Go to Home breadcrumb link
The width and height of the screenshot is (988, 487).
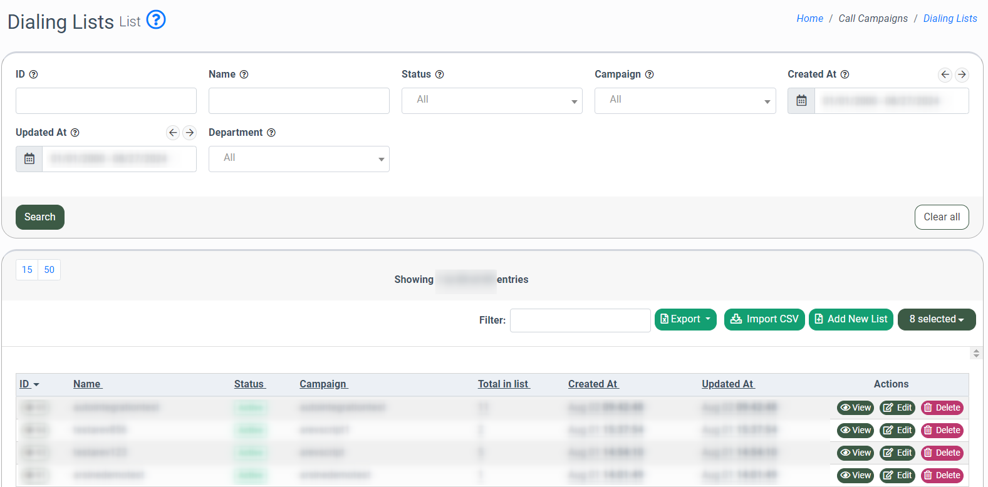[x=809, y=19]
